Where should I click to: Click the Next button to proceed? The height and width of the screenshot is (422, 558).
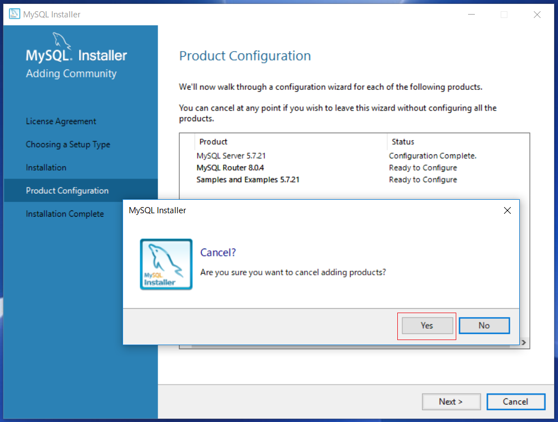[451, 401]
